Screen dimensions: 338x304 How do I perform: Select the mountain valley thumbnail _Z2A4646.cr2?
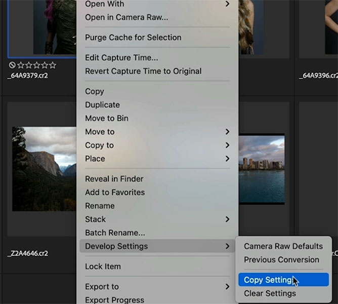coord(44,169)
